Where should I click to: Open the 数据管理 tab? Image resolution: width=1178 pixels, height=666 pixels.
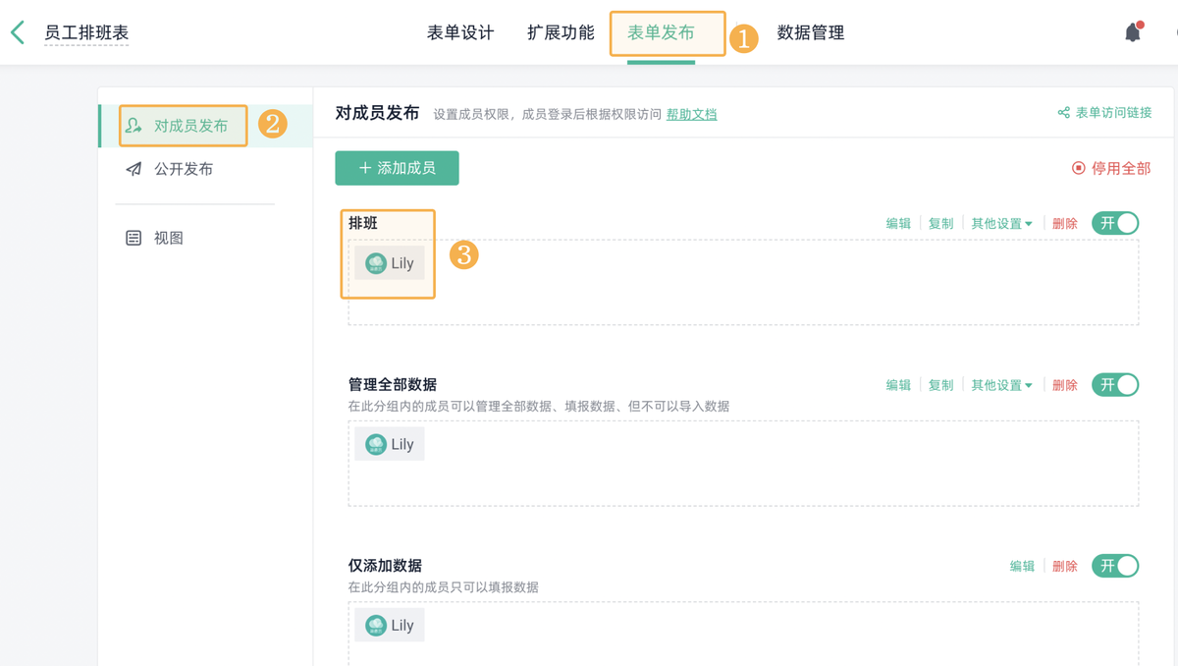click(x=811, y=32)
